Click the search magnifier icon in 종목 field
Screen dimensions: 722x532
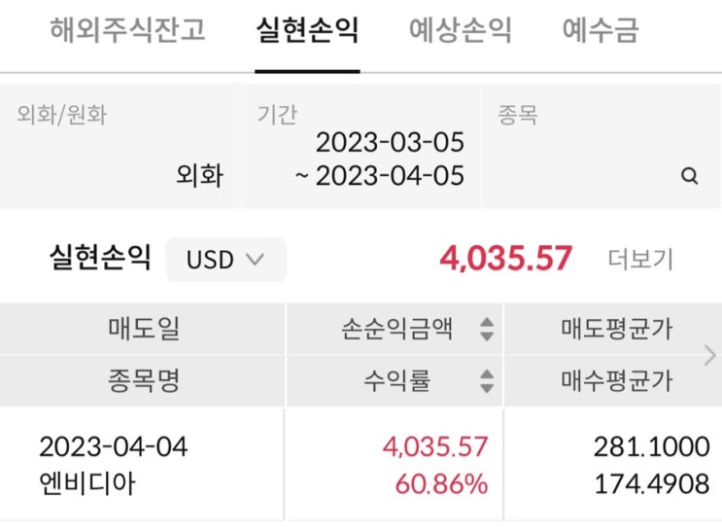[x=689, y=176]
